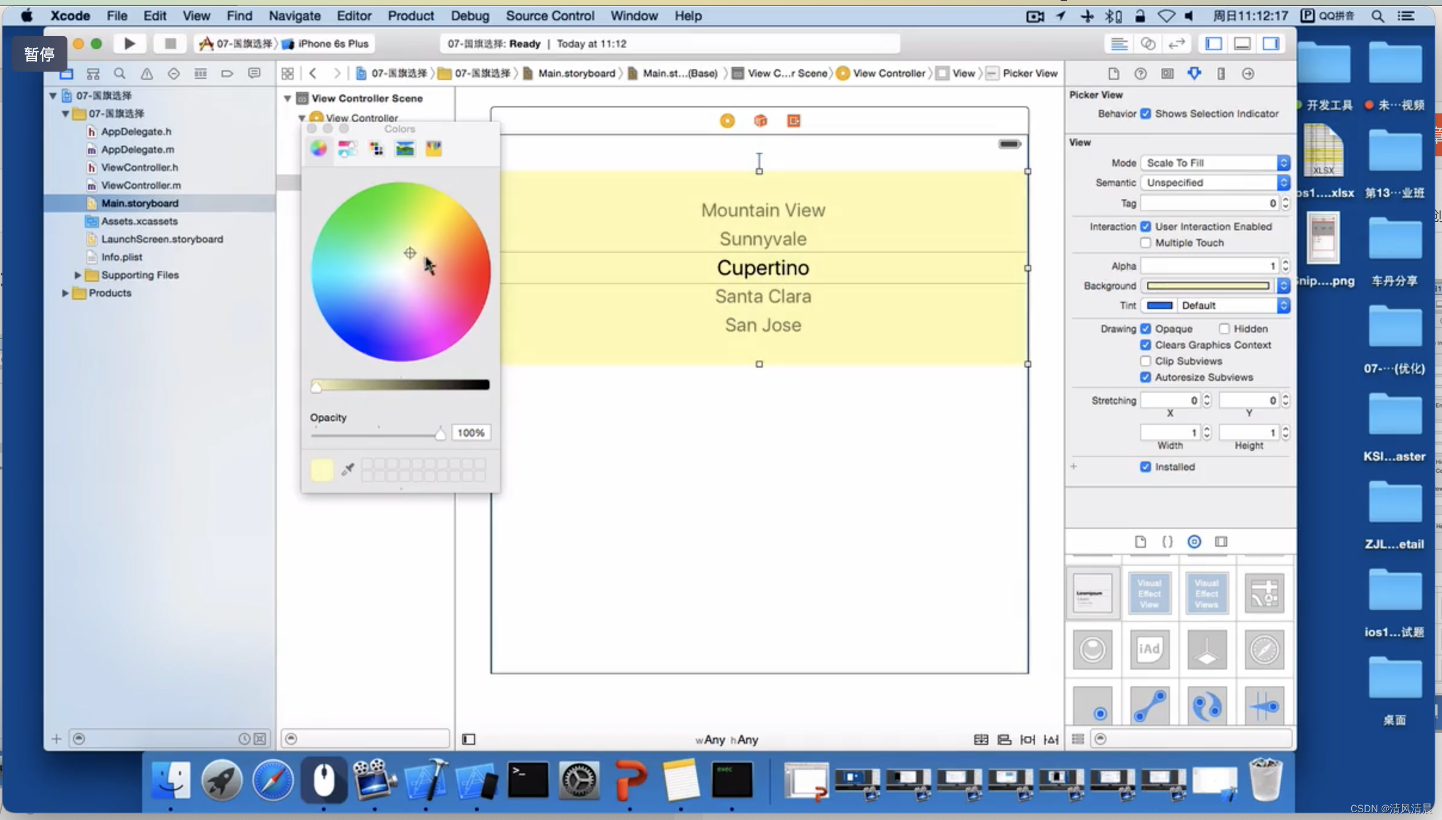Screen dimensions: 1442x820
Task: Click the color sliders icon in Colors panel
Action: [x=347, y=149]
